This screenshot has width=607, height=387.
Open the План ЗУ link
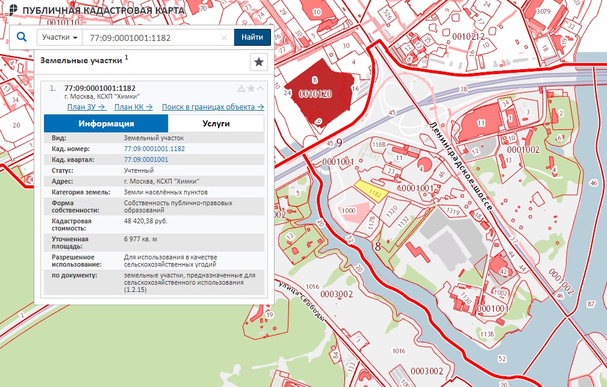(x=87, y=107)
